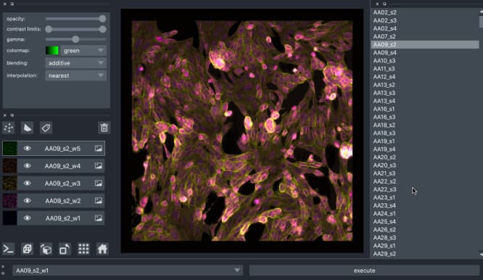Click the roll dimensions cube icon
Screen dimensions: 483x280
click(x=46, y=249)
